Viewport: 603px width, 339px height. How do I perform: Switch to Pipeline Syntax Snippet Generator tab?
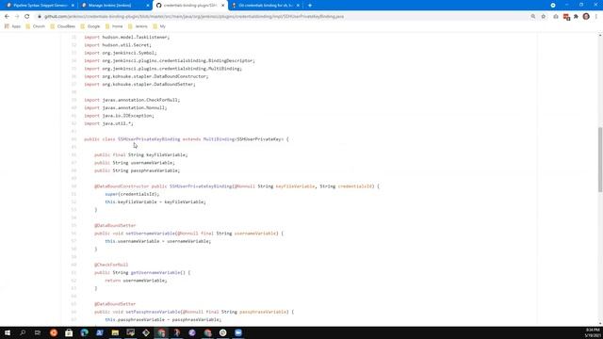coord(39,6)
